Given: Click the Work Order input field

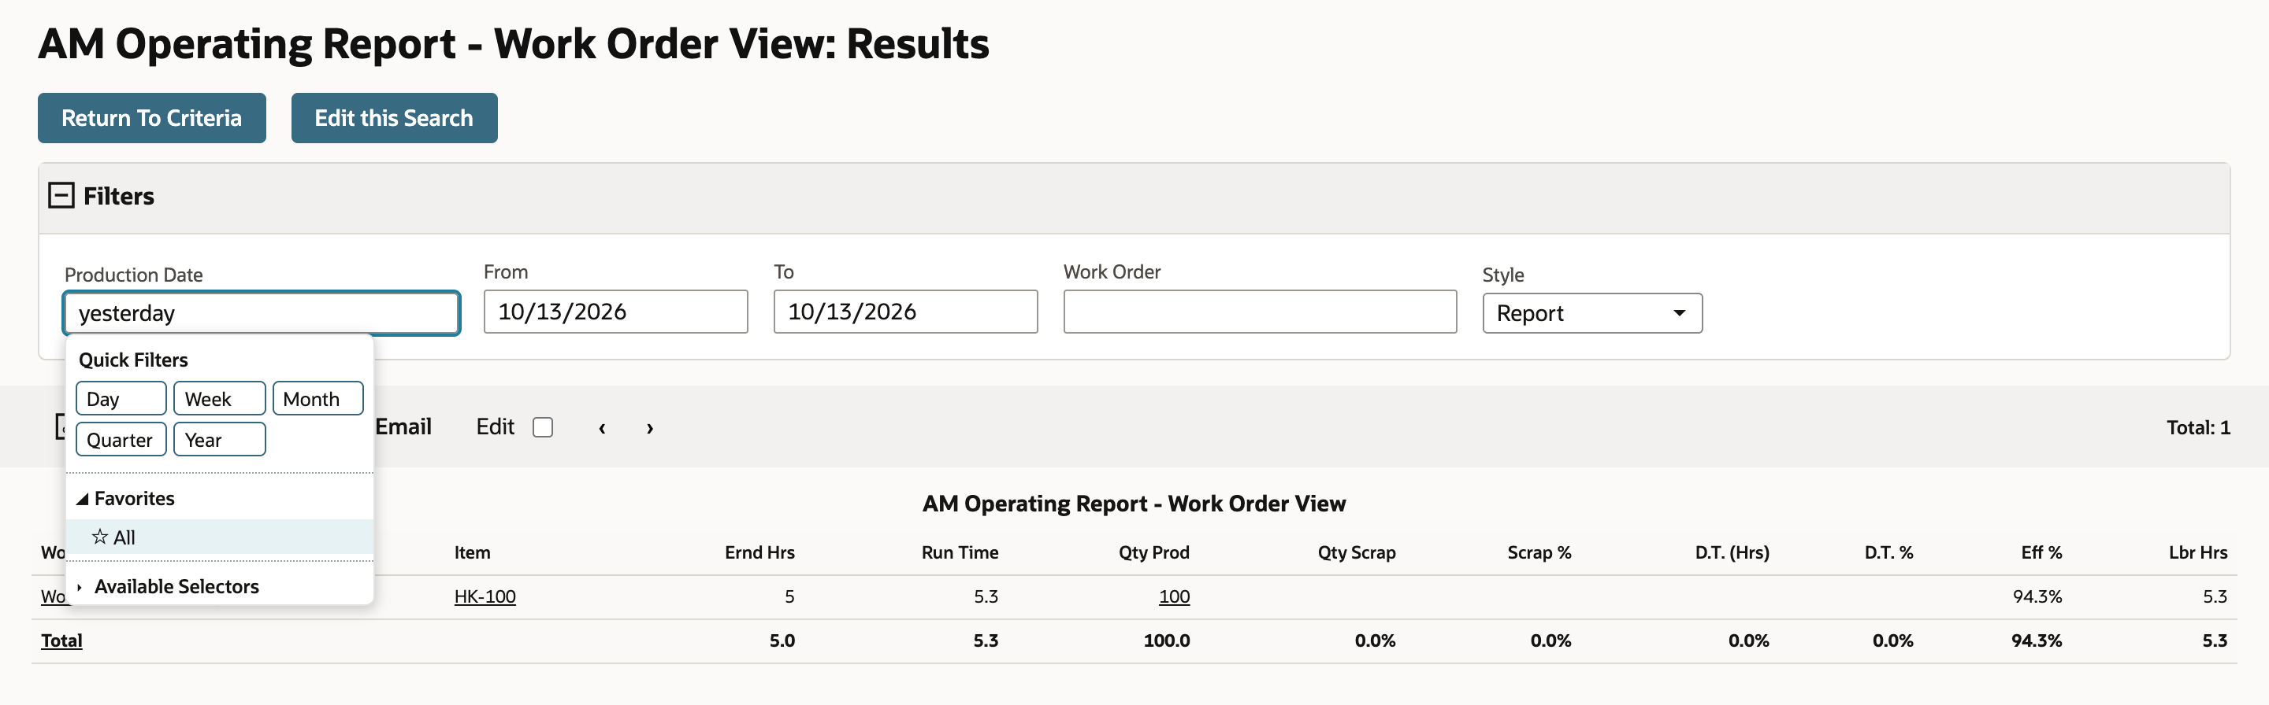Looking at the screenshot, I should 1260,312.
